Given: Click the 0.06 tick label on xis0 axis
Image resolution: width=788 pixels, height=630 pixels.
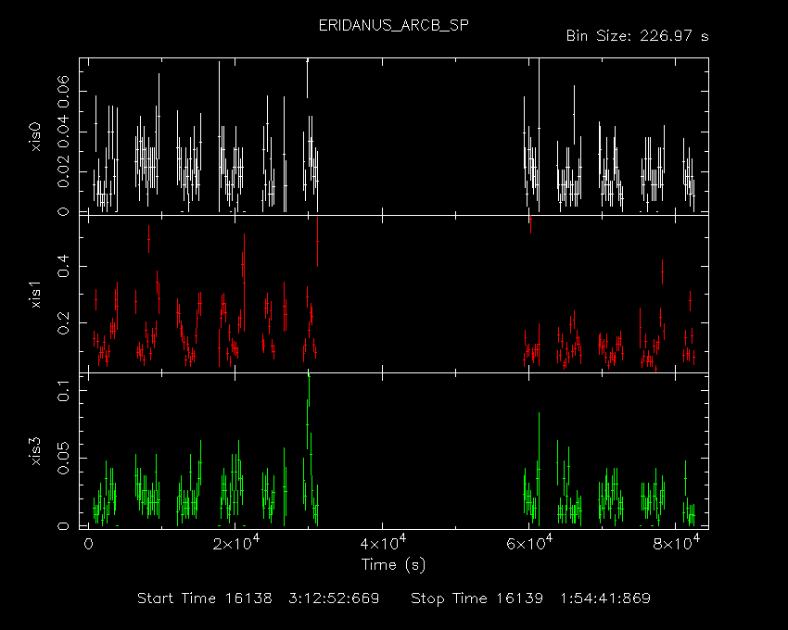Looking at the screenshot, I should (x=63, y=92).
